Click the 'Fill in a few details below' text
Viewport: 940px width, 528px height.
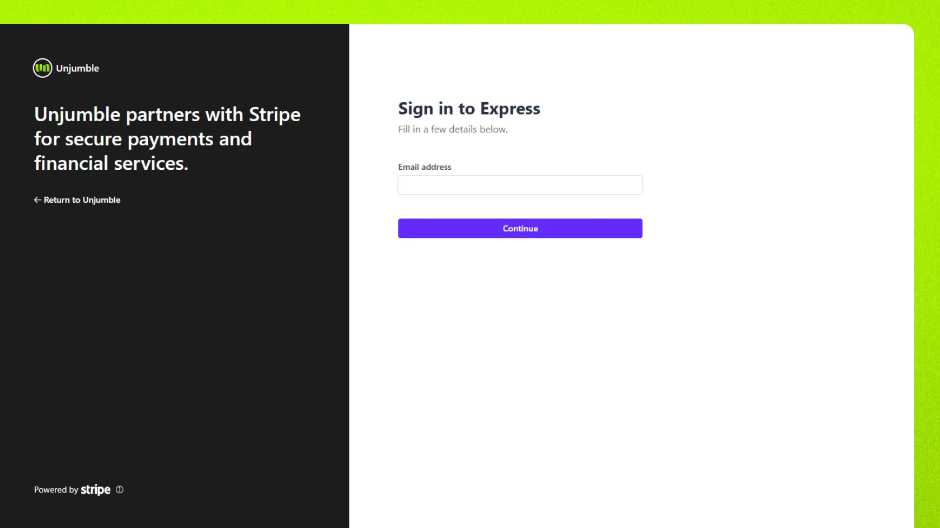[453, 129]
